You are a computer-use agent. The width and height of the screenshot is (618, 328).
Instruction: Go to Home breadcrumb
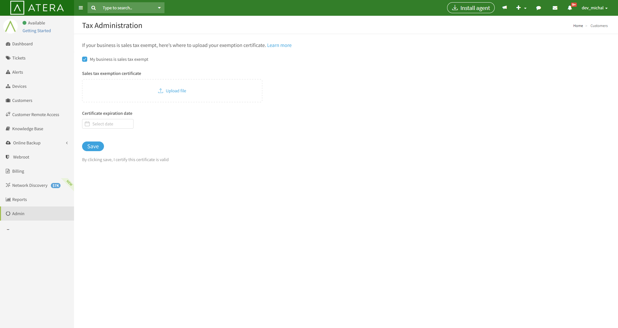(578, 26)
